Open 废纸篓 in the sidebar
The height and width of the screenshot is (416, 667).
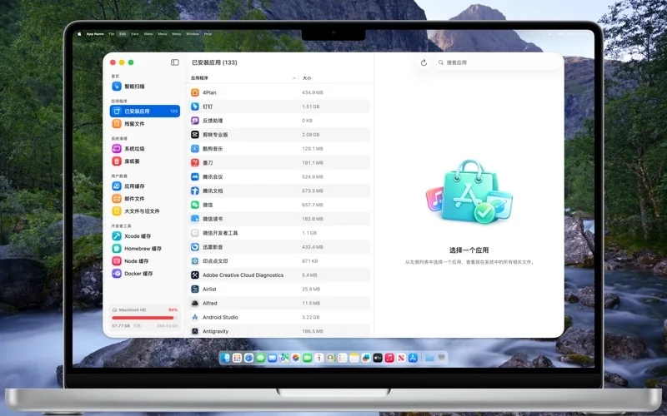pyautogui.click(x=144, y=161)
